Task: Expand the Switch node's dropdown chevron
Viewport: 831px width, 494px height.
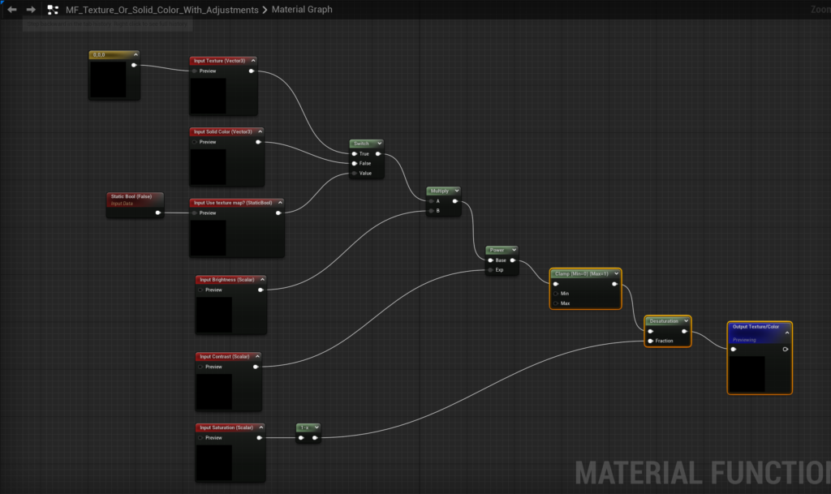Action: point(379,144)
